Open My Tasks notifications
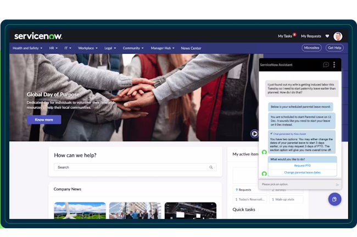The image size is (357, 237). (286, 36)
